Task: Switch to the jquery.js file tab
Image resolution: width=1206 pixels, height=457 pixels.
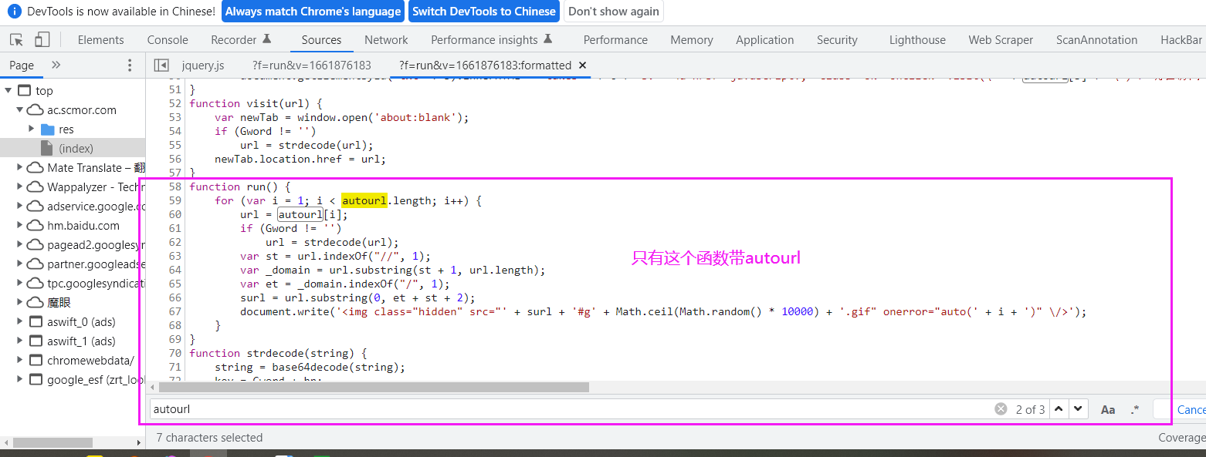Action: (203, 66)
